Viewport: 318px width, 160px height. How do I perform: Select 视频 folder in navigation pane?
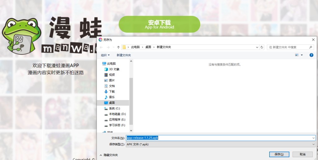click(112, 75)
